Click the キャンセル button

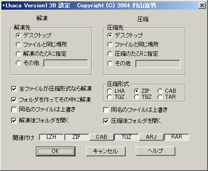106,151
